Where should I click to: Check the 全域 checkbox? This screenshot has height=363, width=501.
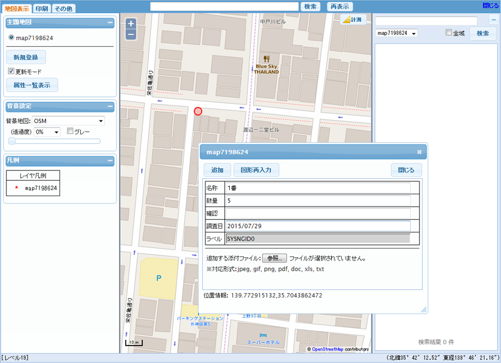click(448, 32)
